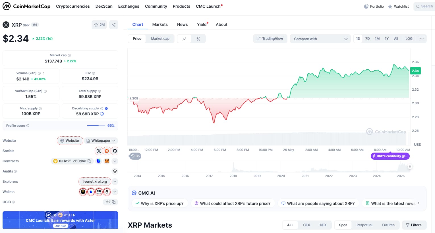Add XRP to watchlist via star button
435x233 pixels.
pyautogui.click(x=99, y=25)
